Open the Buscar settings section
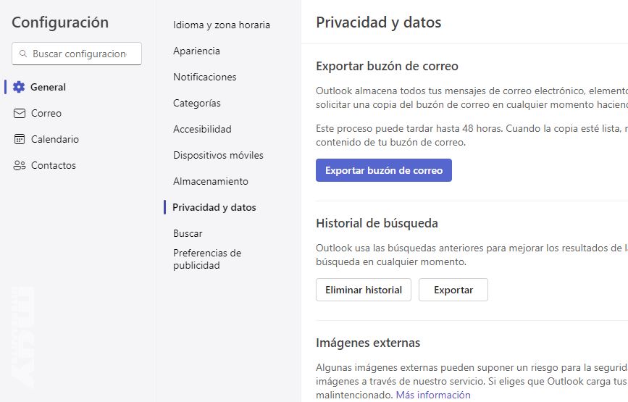628x402 pixels. click(188, 233)
